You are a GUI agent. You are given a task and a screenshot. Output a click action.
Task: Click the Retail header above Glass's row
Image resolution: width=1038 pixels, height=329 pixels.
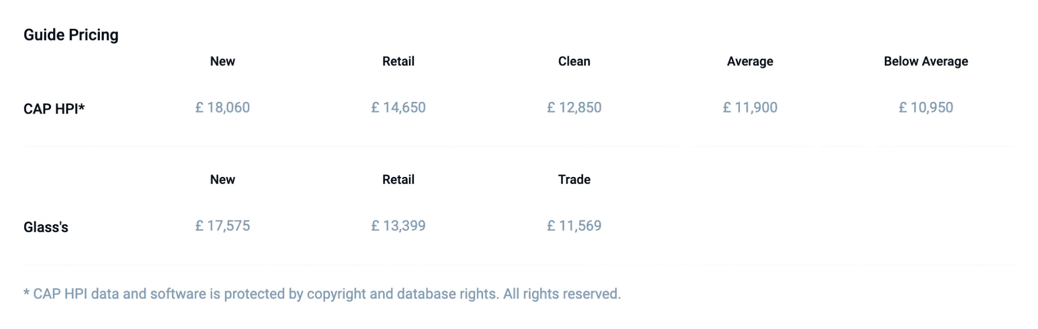click(398, 179)
